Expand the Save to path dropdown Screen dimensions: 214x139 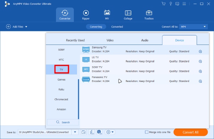tap(75, 132)
